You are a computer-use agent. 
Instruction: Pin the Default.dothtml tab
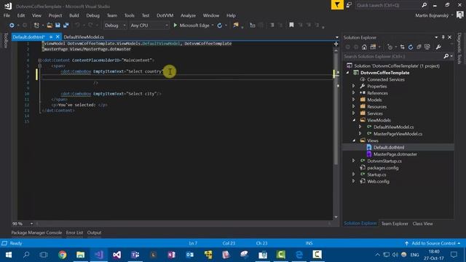click(x=51, y=37)
